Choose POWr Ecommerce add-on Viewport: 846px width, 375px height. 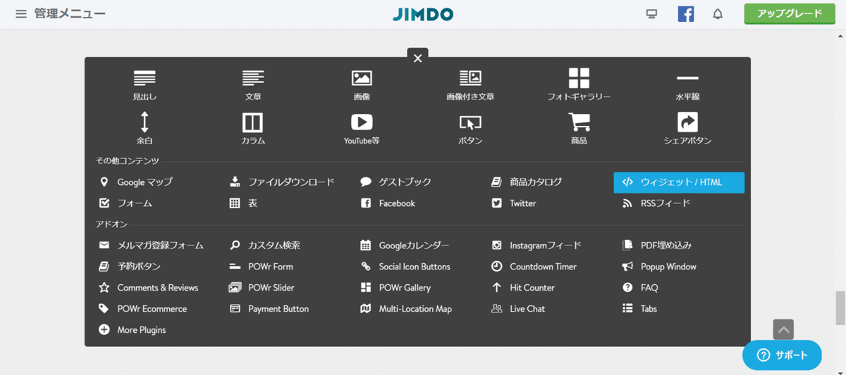coord(143,309)
